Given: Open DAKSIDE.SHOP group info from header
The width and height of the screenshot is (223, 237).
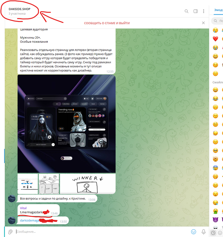Looking at the screenshot, I should tap(20, 11).
